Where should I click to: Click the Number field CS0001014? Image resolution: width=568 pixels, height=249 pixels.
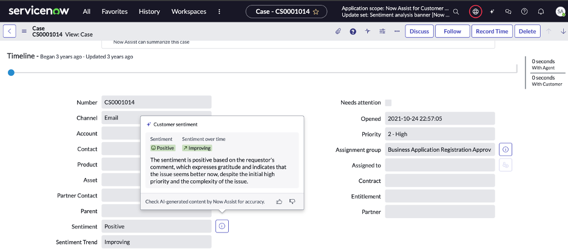[157, 102]
